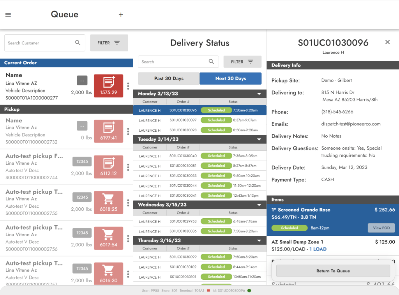399x295 pixels.
Task: Open the hamburger navigation menu
Action: click(8, 15)
